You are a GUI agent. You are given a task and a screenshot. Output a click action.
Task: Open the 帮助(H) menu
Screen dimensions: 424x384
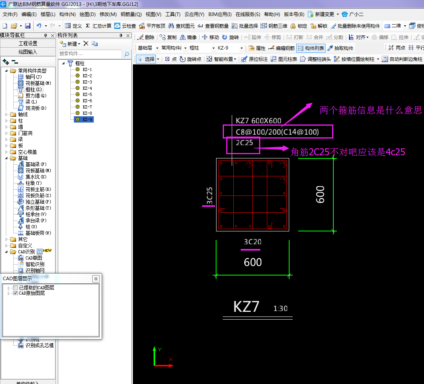[x=272, y=14]
